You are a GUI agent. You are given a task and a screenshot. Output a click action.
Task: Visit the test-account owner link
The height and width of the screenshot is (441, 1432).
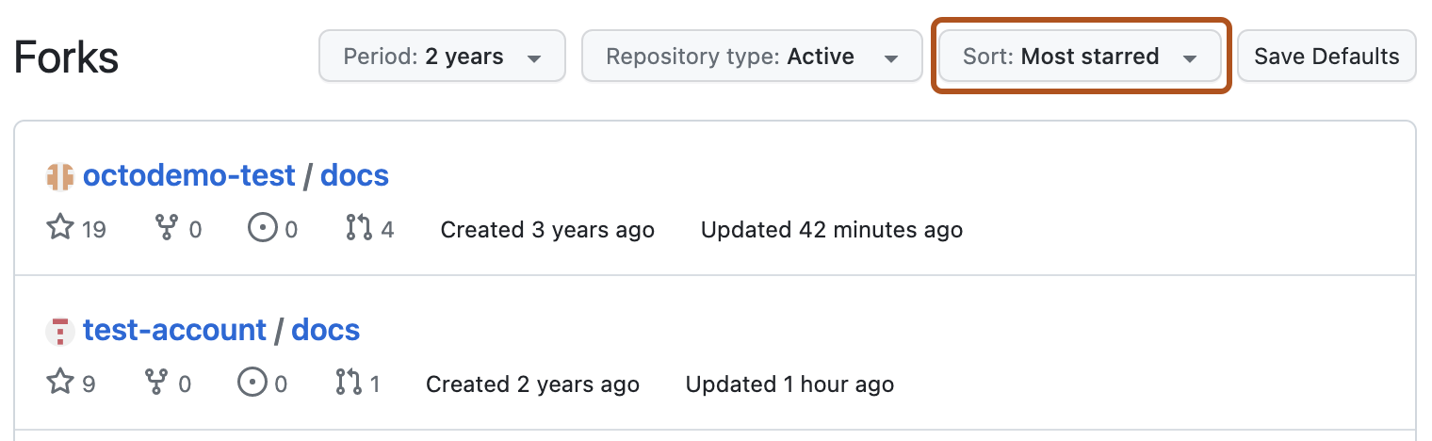point(174,330)
